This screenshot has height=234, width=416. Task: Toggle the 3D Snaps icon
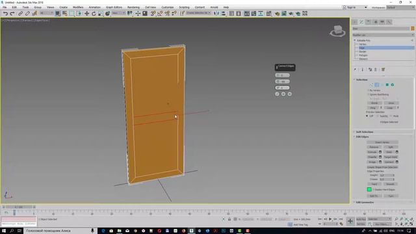click(x=153, y=13)
